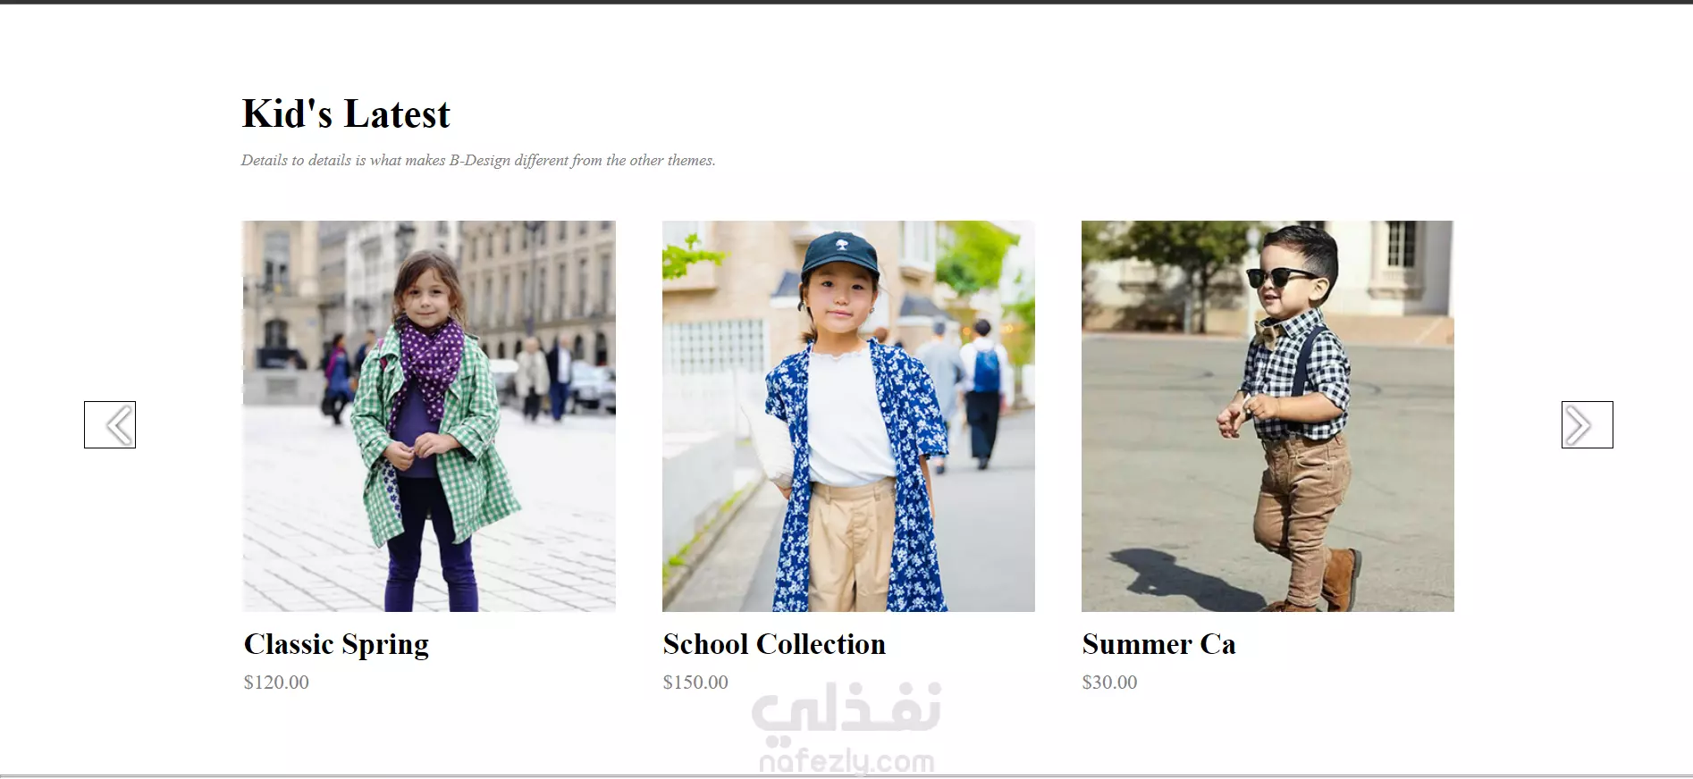The height and width of the screenshot is (779, 1693).
Task: Open the Summer Ca product photo
Action: click(1268, 416)
